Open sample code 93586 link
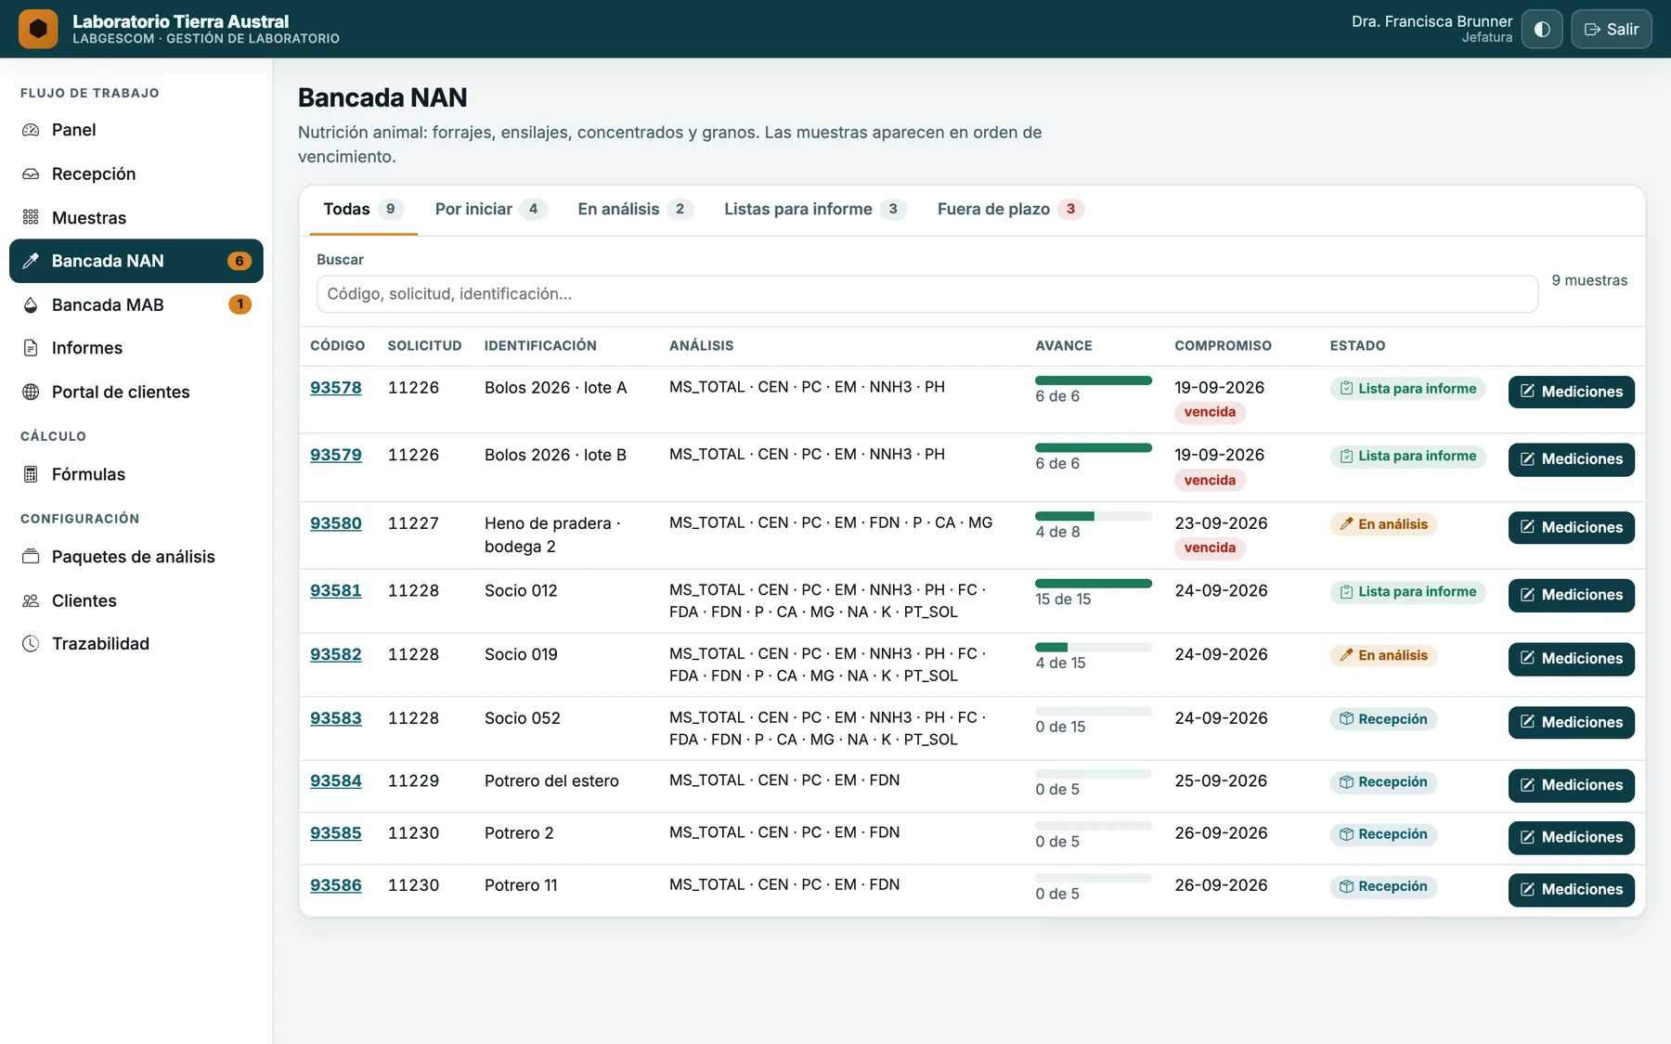The height and width of the screenshot is (1044, 1671). [336, 885]
